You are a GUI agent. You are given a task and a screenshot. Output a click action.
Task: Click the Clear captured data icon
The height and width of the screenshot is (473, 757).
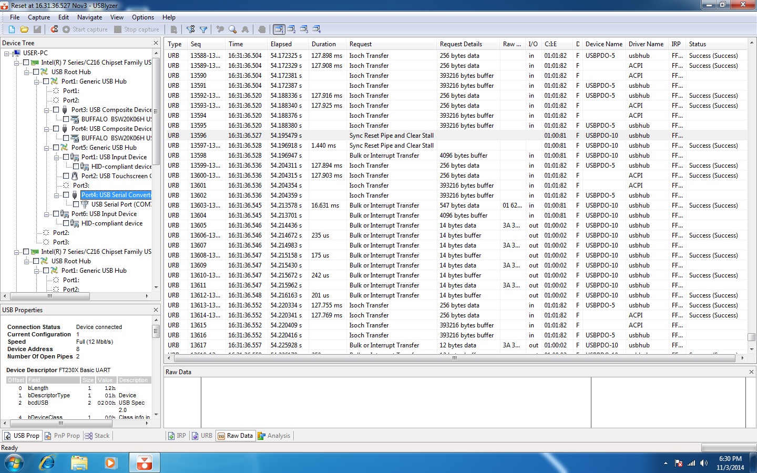54,29
